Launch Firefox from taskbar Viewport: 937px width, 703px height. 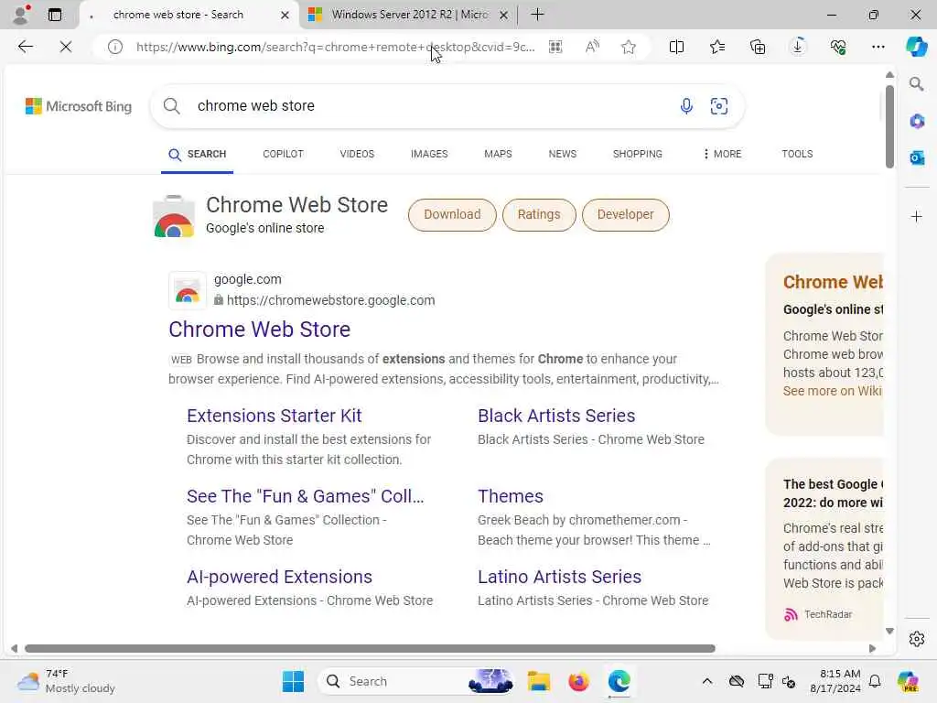(578, 681)
